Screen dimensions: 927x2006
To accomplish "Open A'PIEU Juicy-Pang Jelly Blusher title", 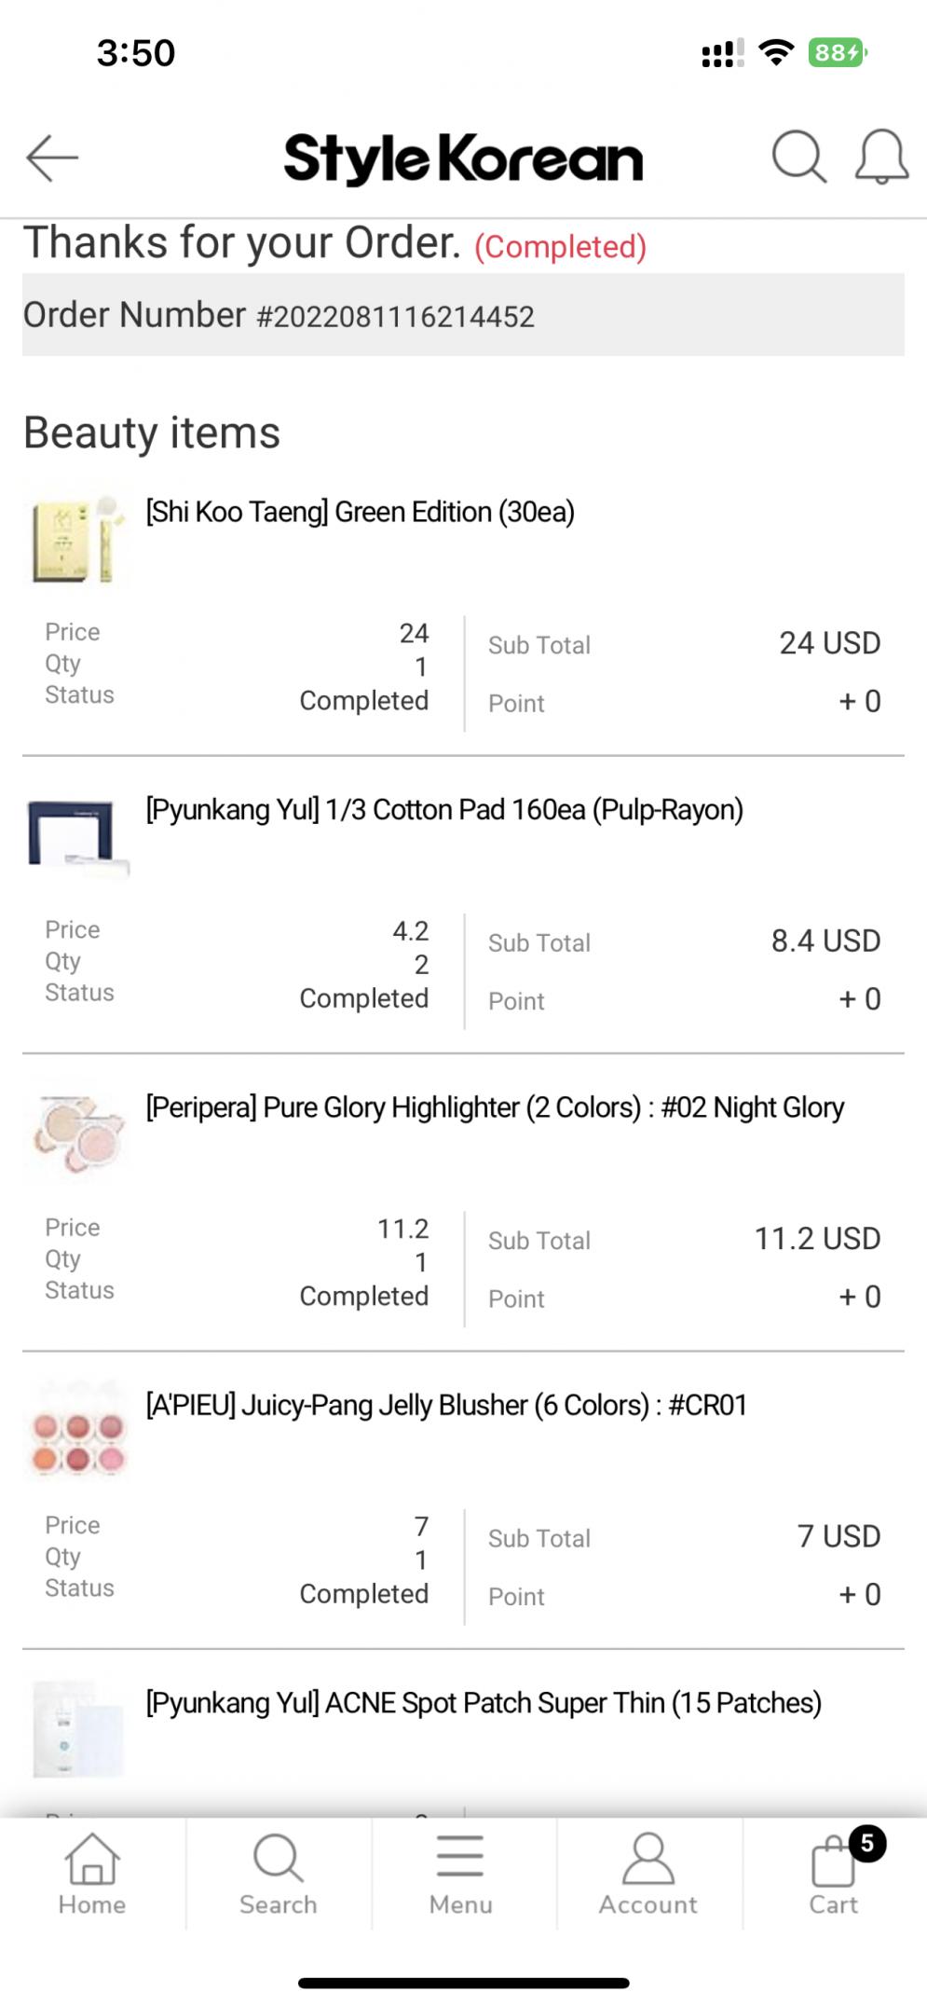I will [x=446, y=1405].
